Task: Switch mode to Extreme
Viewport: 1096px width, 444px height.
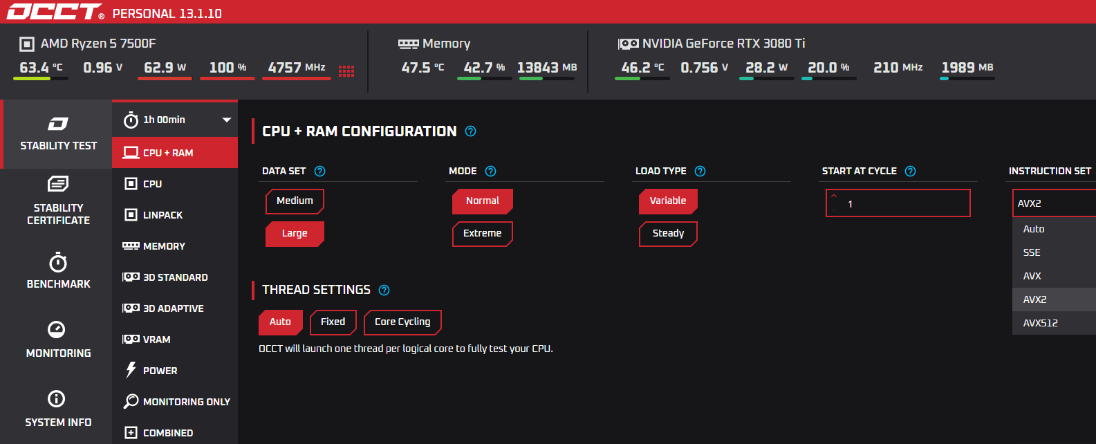Action: pos(482,234)
